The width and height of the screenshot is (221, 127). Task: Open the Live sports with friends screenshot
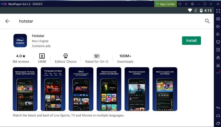(x=165, y=89)
